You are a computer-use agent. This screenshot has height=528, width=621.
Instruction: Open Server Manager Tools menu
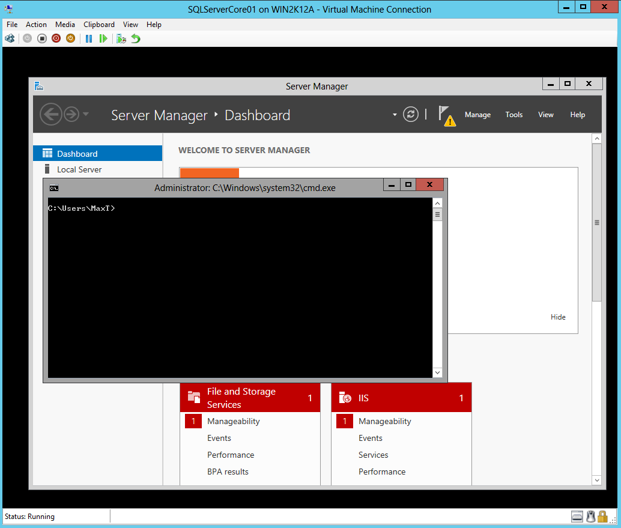tap(513, 115)
